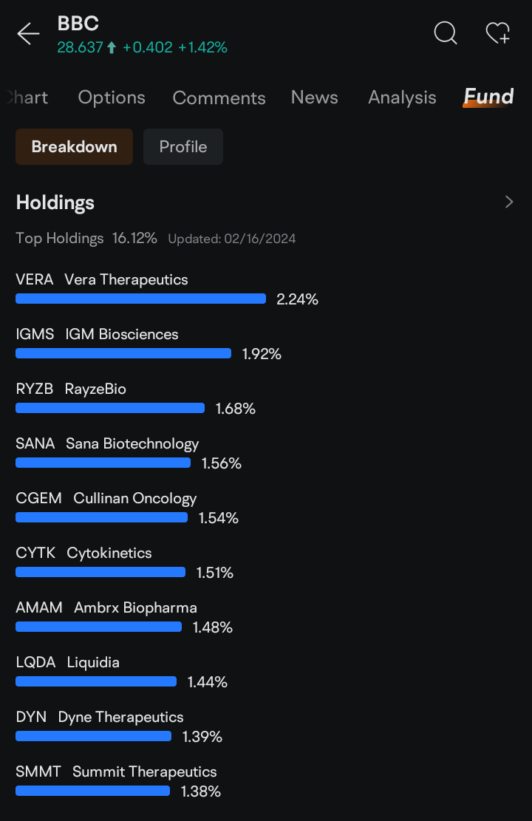Select the CYTK Cytokinetics row

tap(125, 563)
